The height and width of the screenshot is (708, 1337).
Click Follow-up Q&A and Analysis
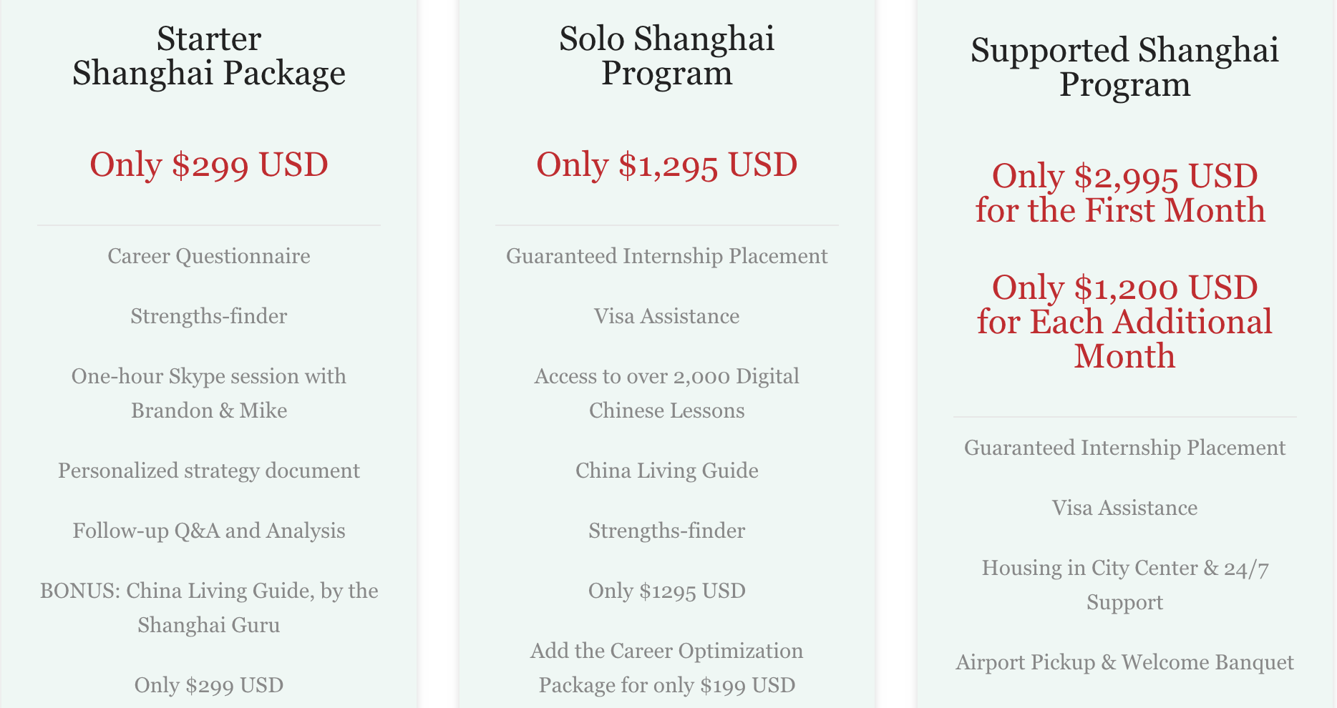click(209, 531)
